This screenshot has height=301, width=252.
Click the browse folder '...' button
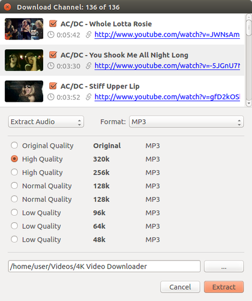click(224, 267)
